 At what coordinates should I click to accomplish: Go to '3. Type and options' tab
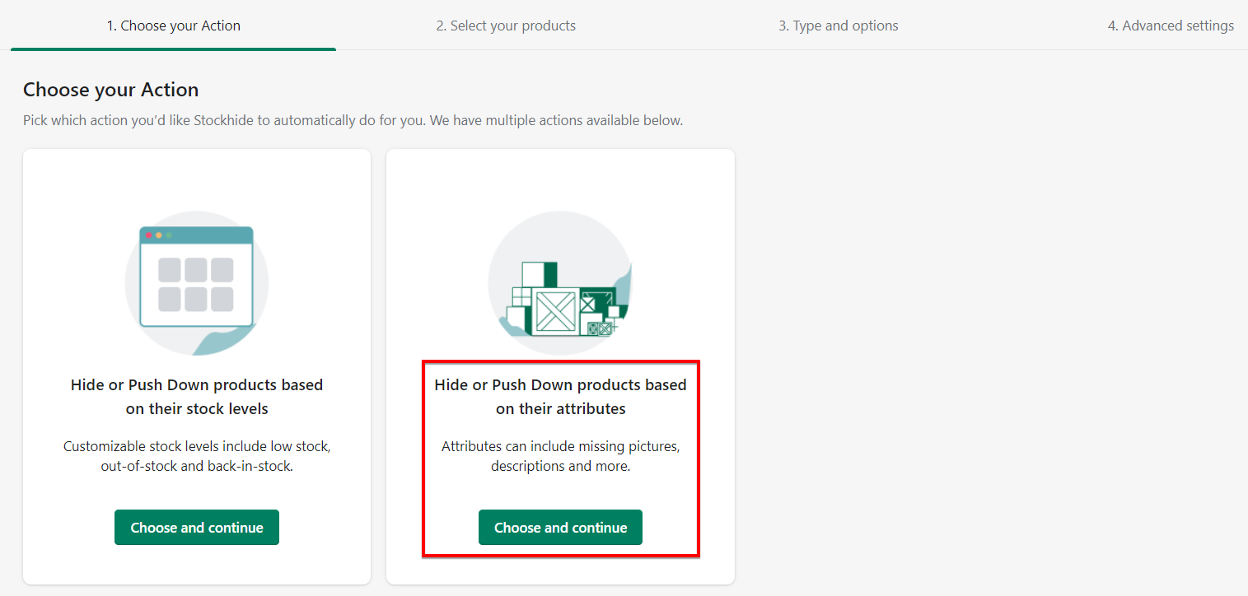(838, 26)
